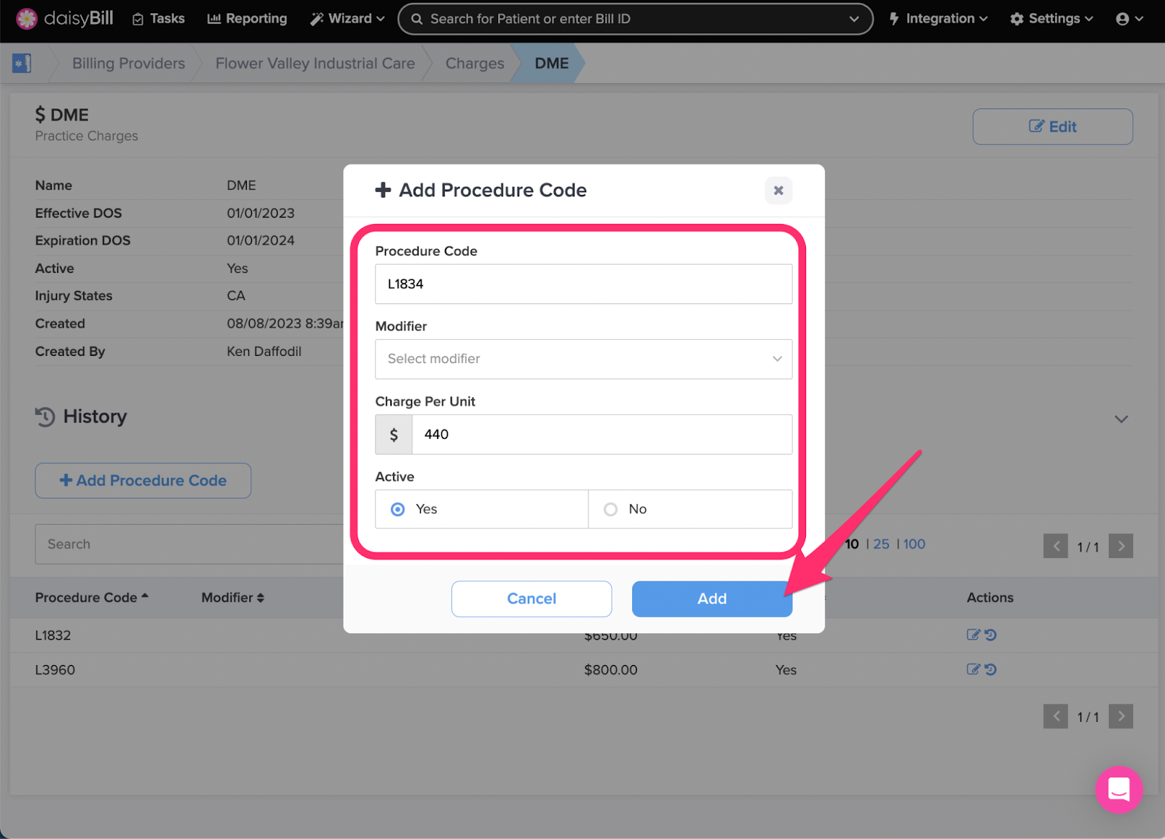Select the No radio for Active

pos(611,509)
